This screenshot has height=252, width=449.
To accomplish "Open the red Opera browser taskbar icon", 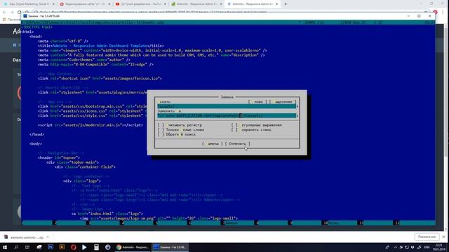I will pyautogui.click(x=73, y=247).
